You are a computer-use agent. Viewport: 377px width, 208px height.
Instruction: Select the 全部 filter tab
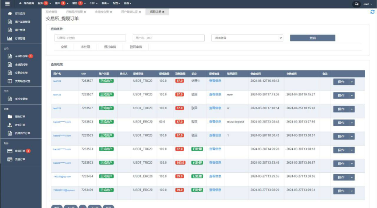pos(64,47)
